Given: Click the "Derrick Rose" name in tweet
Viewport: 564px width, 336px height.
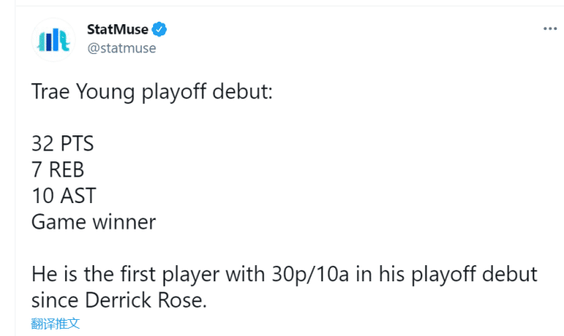Looking at the screenshot, I should [156, 300].
